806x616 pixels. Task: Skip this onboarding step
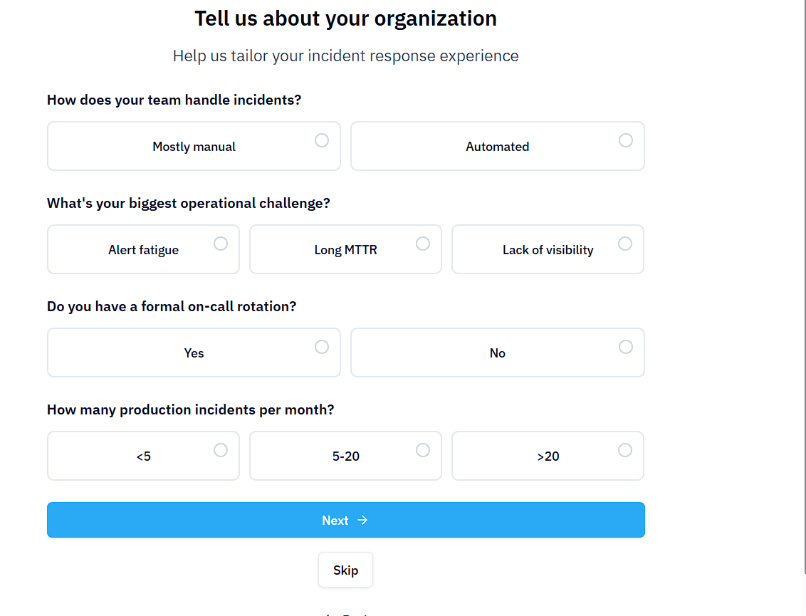345,570
